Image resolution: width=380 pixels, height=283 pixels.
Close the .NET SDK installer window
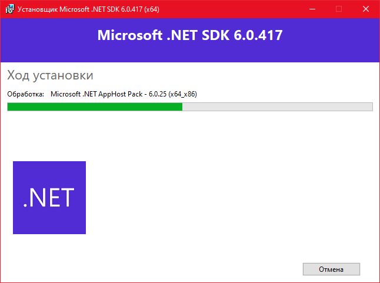366,9
